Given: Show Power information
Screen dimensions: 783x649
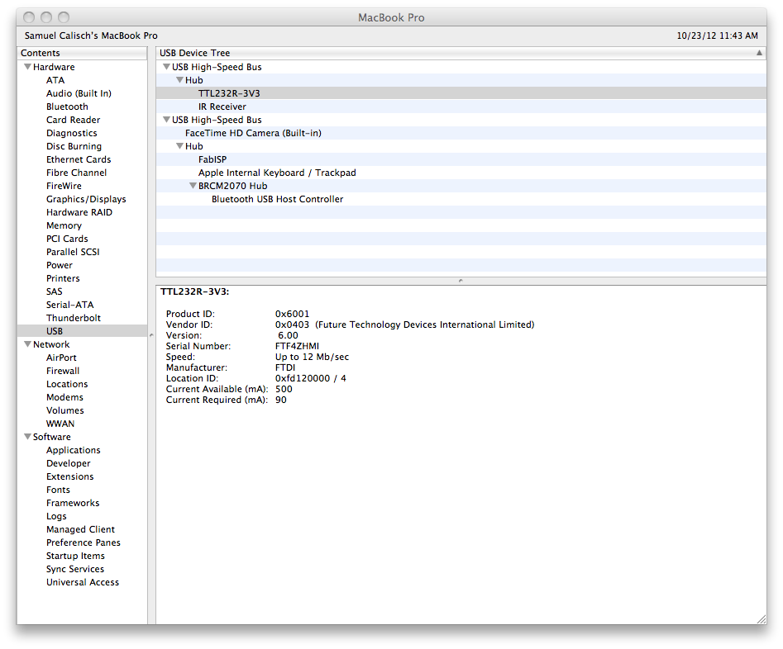Looking at the screenshot, I should 60,265.
